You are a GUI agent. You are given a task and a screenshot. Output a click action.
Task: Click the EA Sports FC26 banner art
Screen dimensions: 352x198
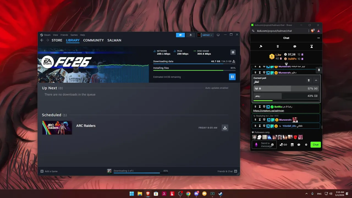[94, 64]
